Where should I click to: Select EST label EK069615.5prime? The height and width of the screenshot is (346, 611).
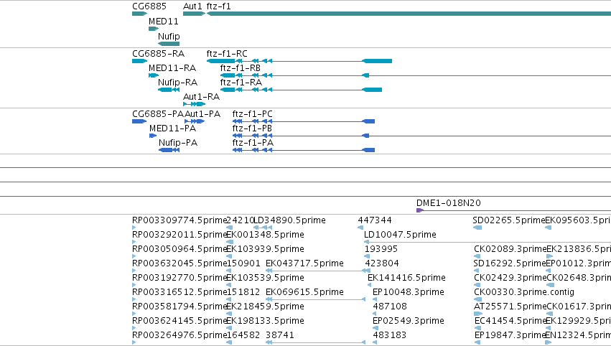[304, 293]
